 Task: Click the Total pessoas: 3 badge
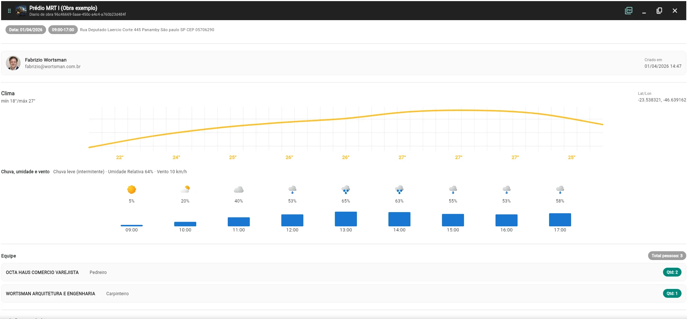point(667,256)
